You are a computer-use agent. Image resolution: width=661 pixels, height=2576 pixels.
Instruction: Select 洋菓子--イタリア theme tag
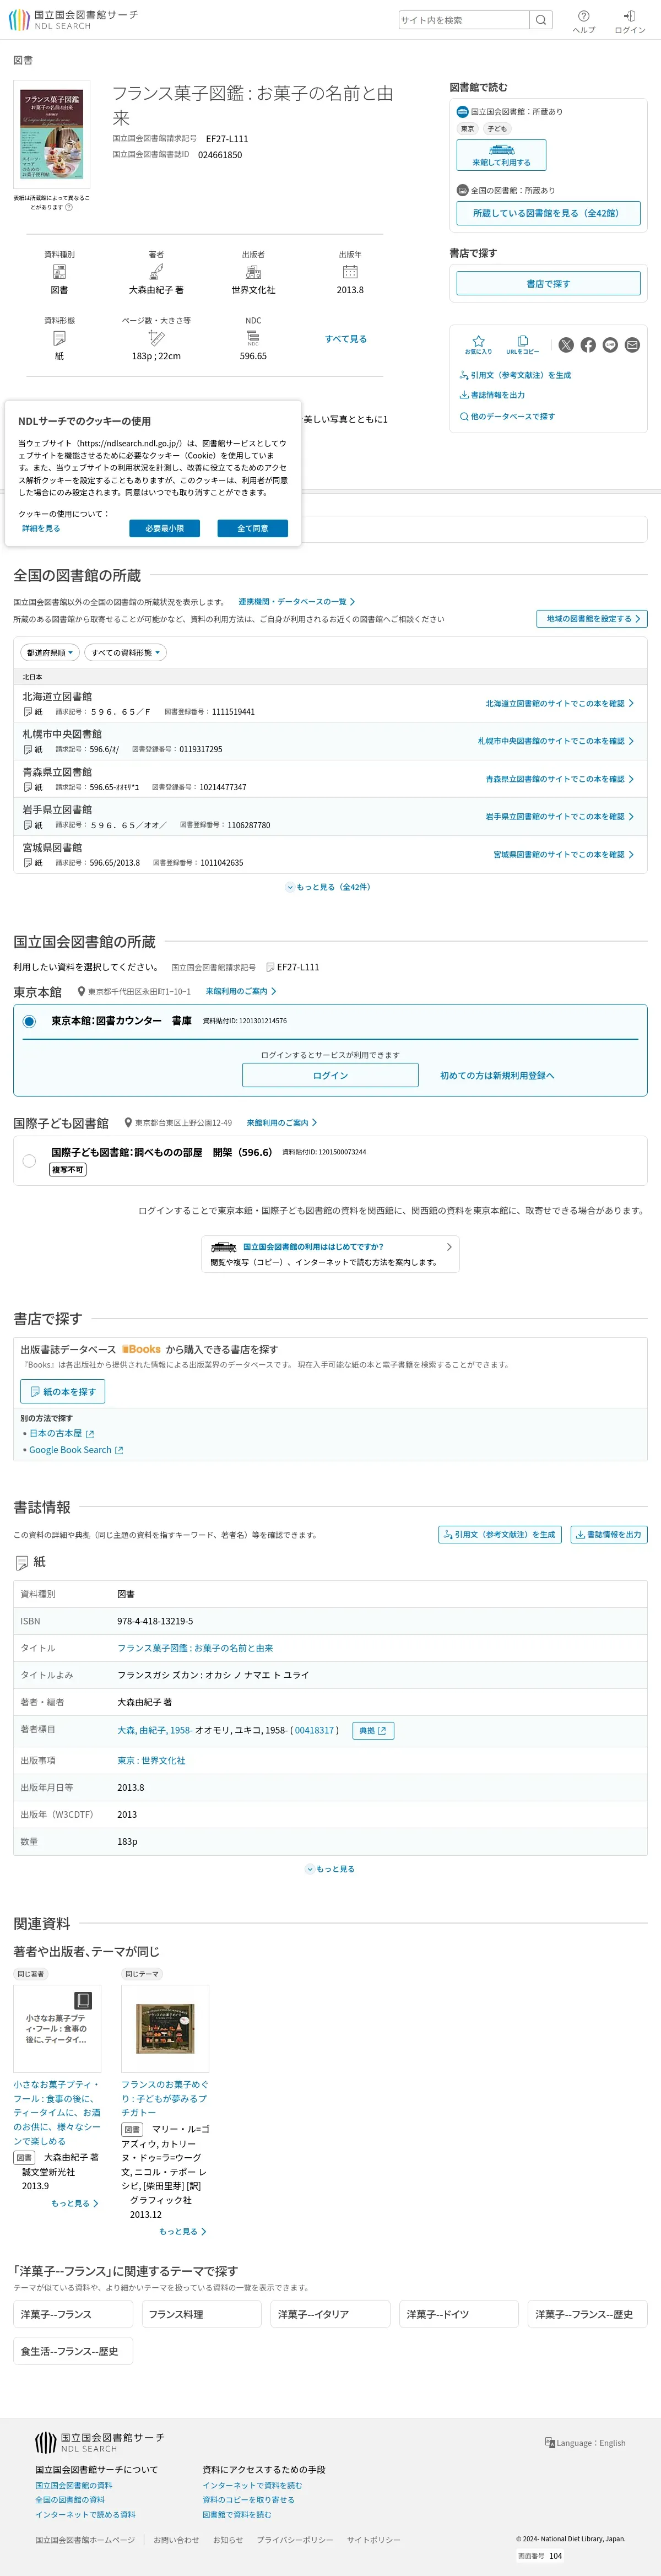(x=330, y=2314)
